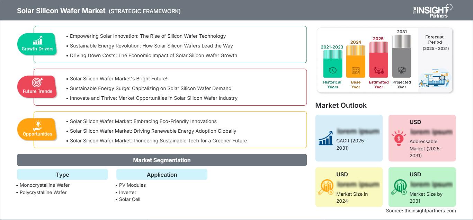Image resolution: width=473 pixels, height=220 pixels.
Task: Click the Market Outlook heading
Action: click(x=341, y=105)
